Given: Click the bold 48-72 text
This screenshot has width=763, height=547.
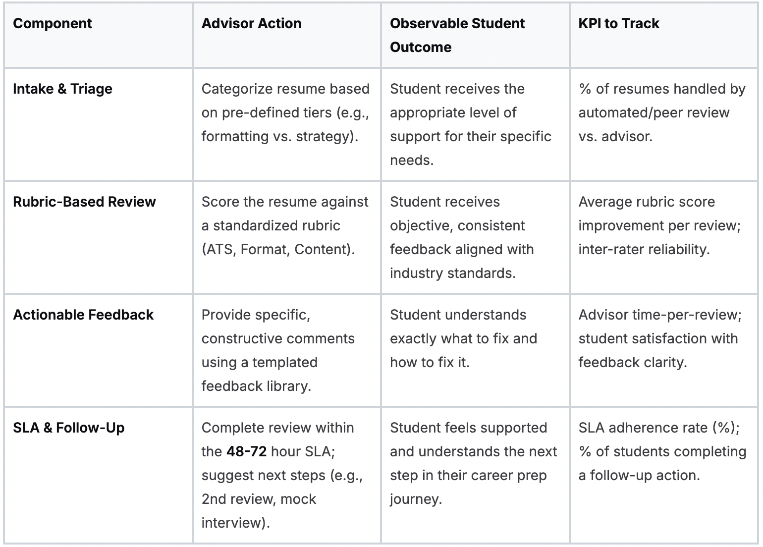Looking at the screenshot, I should point(246,451).
